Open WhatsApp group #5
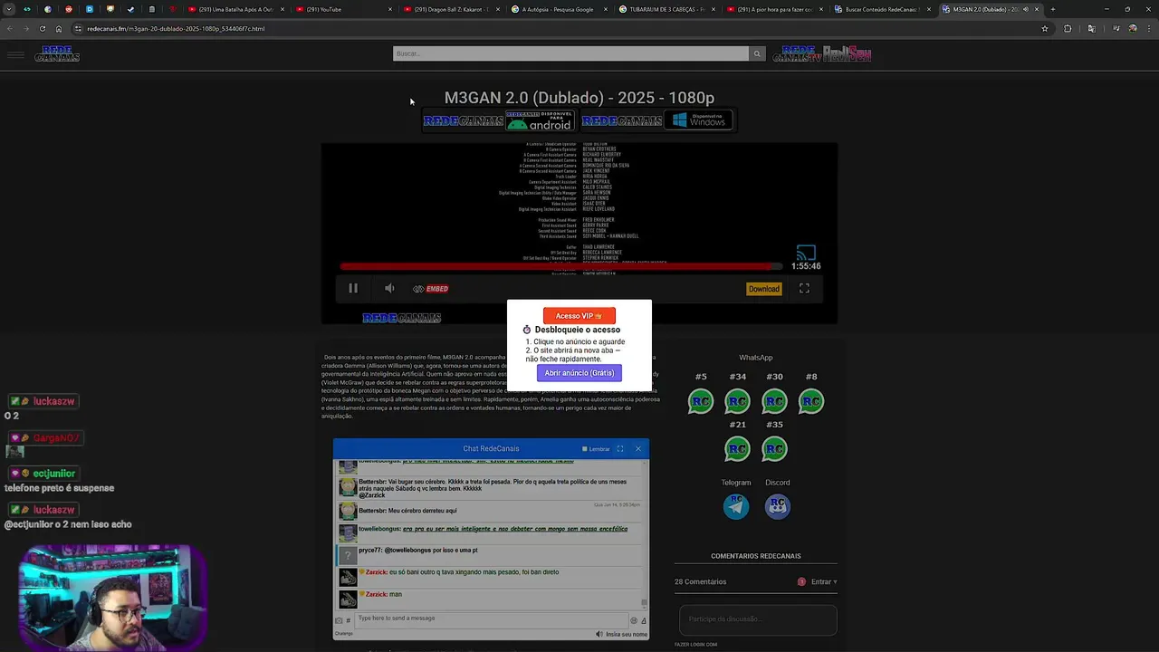The image size is (1159, 652). point(701,401)
